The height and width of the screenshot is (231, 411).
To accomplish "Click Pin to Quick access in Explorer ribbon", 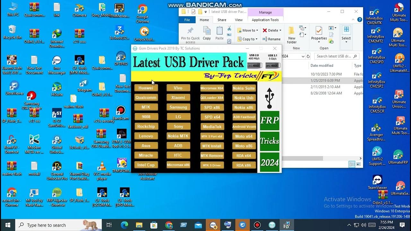I will coord(190,35).
